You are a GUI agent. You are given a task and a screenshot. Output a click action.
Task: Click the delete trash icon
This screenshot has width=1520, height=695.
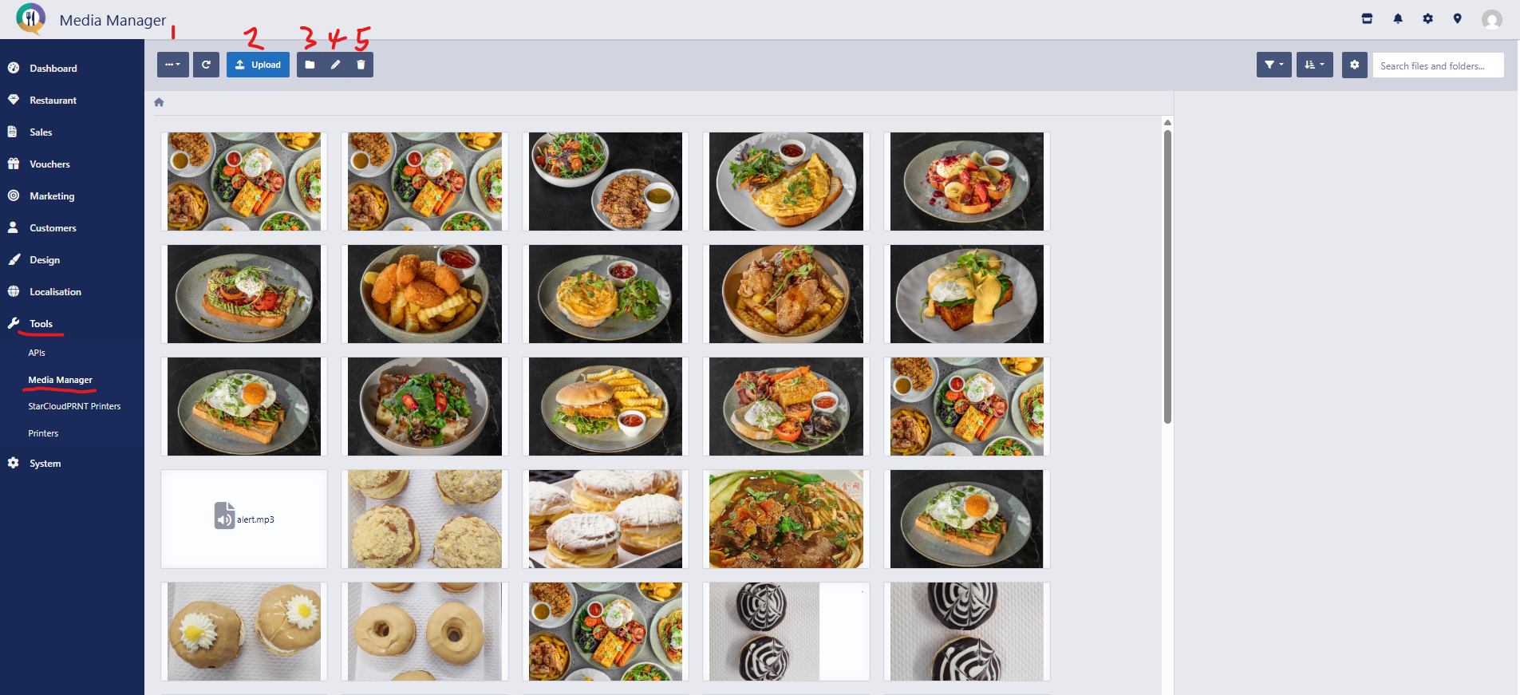click(361, 65)
